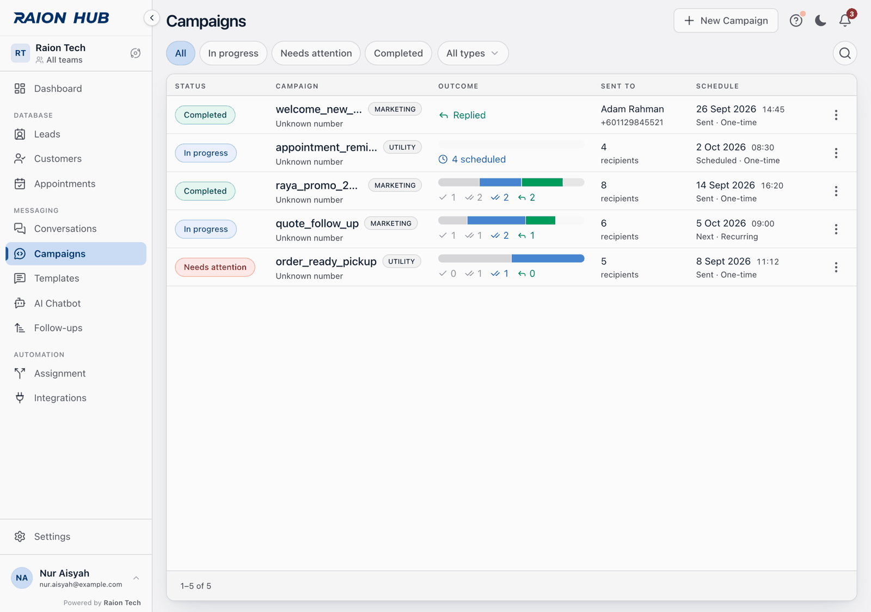Toggle dark mode moon icon
The width and height of the screenshot is (871, 612).
coord(820,21)
